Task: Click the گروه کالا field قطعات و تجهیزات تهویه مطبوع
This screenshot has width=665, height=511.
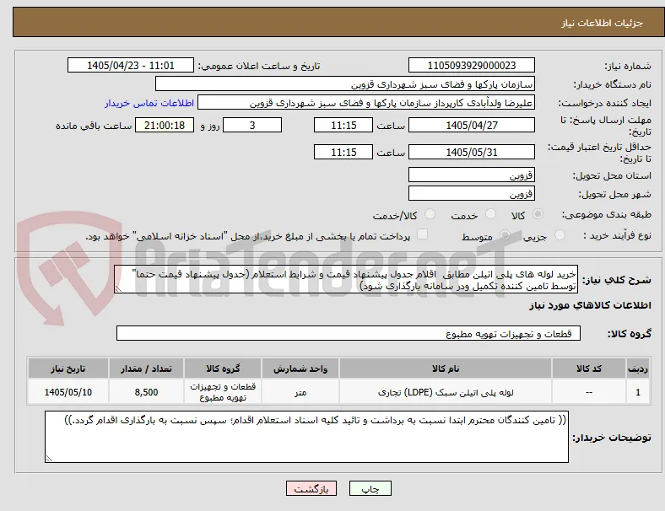Action: [349, 333]
